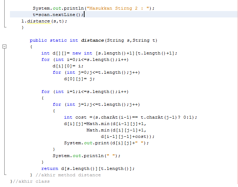Click the 'for (int j=0;j<=t.length();j++)' line
This screenshot has width=238, height=187.
pyautogui.click(x=96, y=72)
